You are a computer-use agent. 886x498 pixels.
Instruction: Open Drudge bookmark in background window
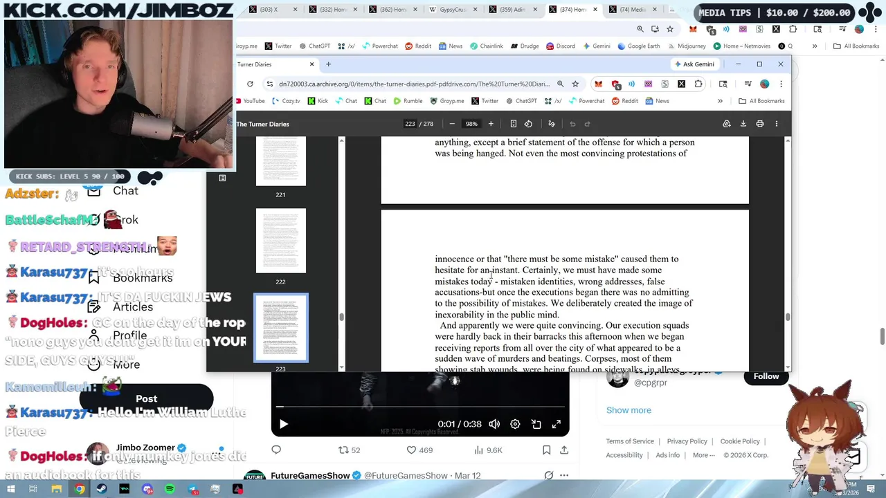(525, 46)
